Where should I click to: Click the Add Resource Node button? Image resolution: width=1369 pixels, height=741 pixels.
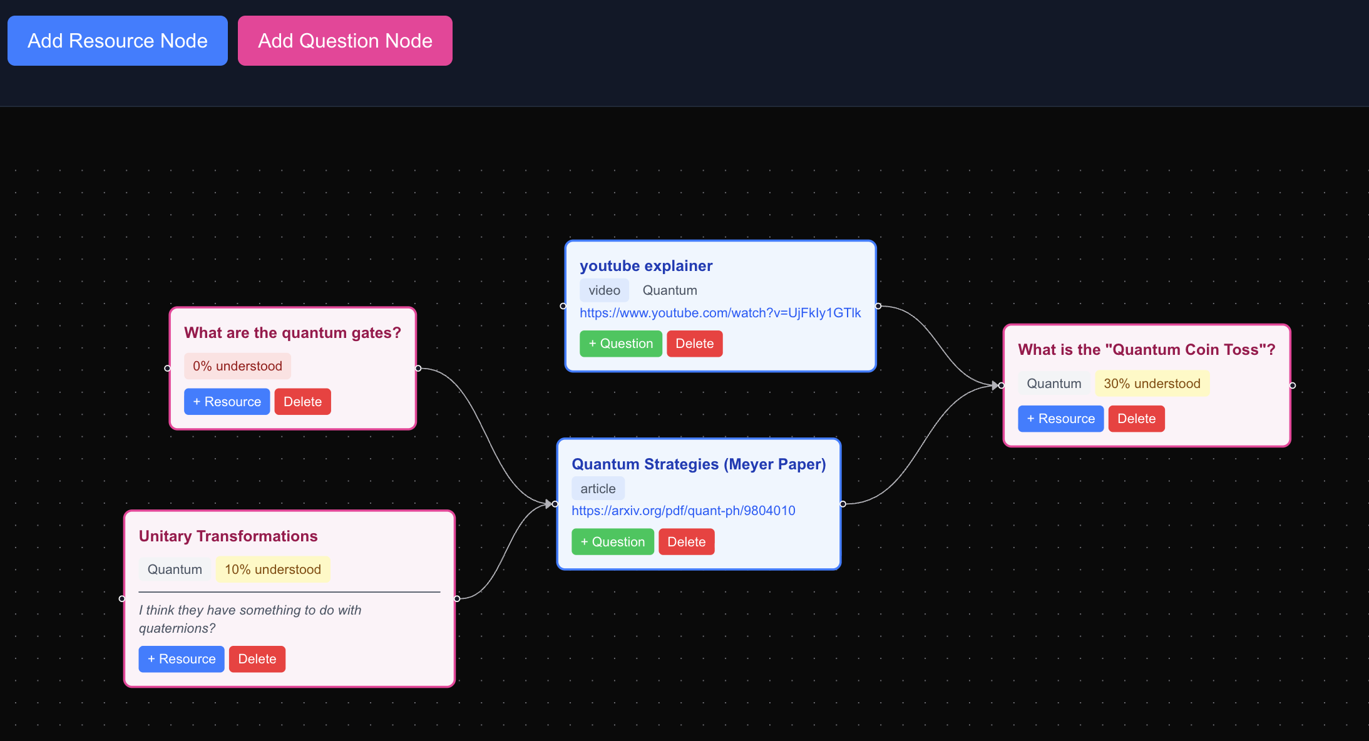[x=117, y=40]
